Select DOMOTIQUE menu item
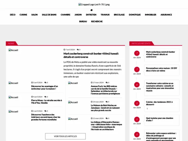The height and width of the screenshot is (141, 188). [x=135, y=15]
